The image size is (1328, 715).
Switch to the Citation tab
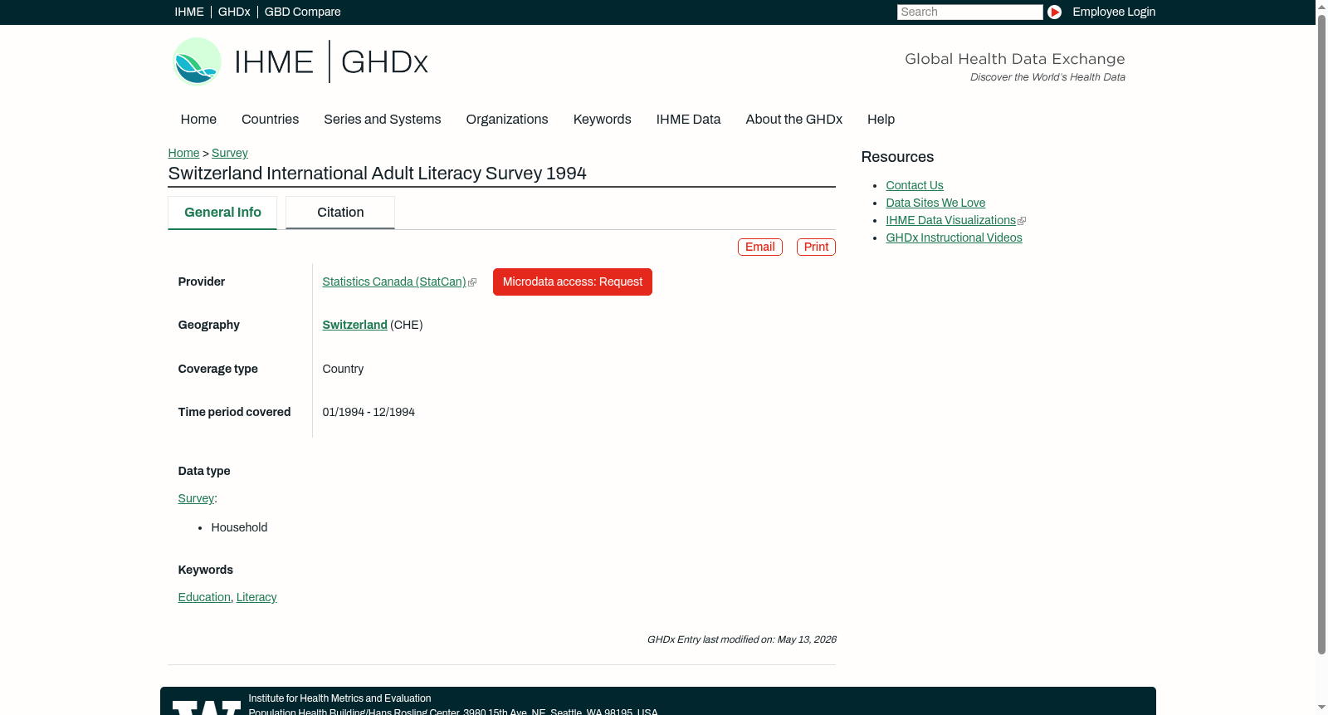click(x=340, y=213)
